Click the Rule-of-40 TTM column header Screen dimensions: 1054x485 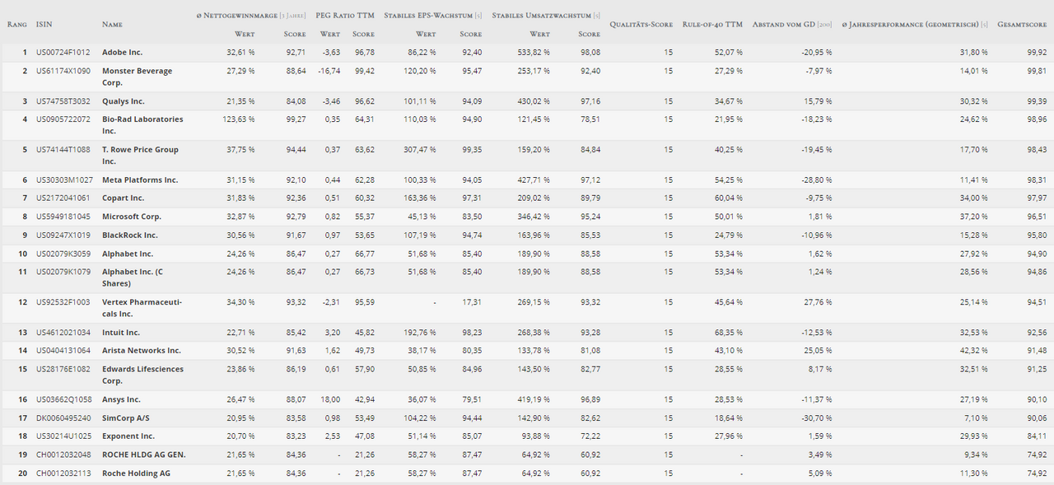pos(712,25)
